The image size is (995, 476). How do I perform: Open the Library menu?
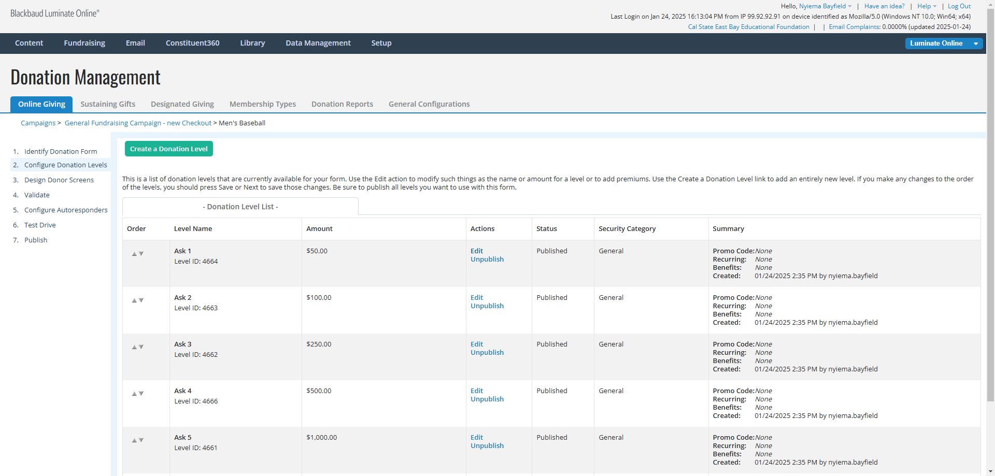pos(252,43)
